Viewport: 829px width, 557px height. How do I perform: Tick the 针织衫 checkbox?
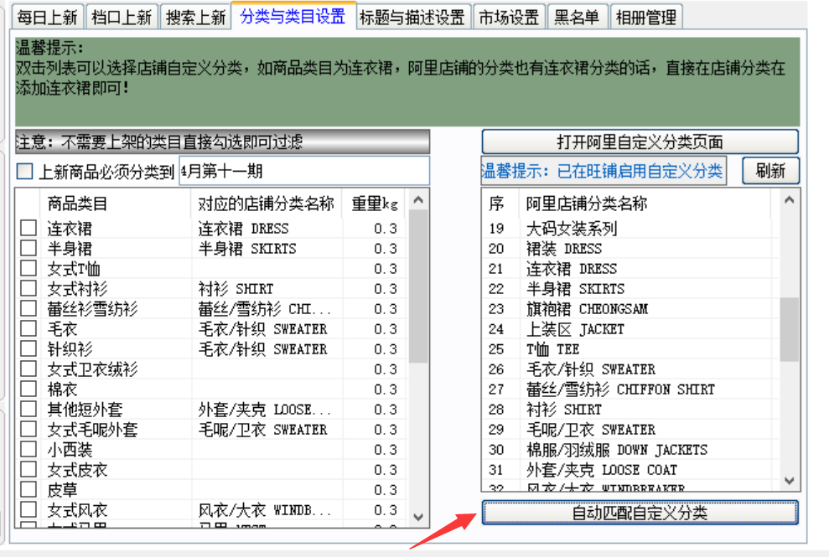[28, 348]
